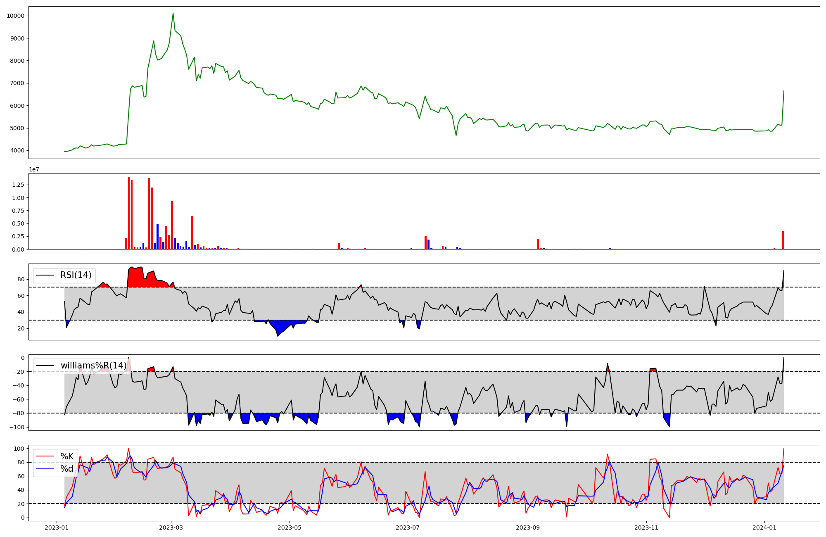The image size is (826, 537).
Task: Click the 2023-09 date axis label
Action: click(x=528, y=527)
